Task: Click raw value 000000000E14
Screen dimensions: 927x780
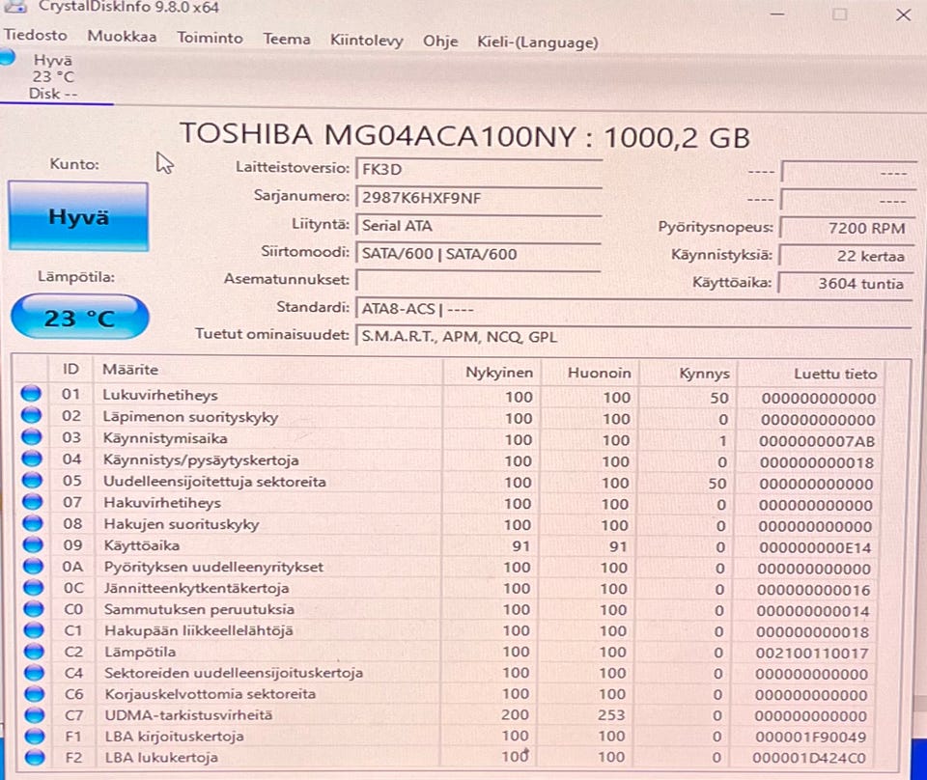Action: click(815, 547)
